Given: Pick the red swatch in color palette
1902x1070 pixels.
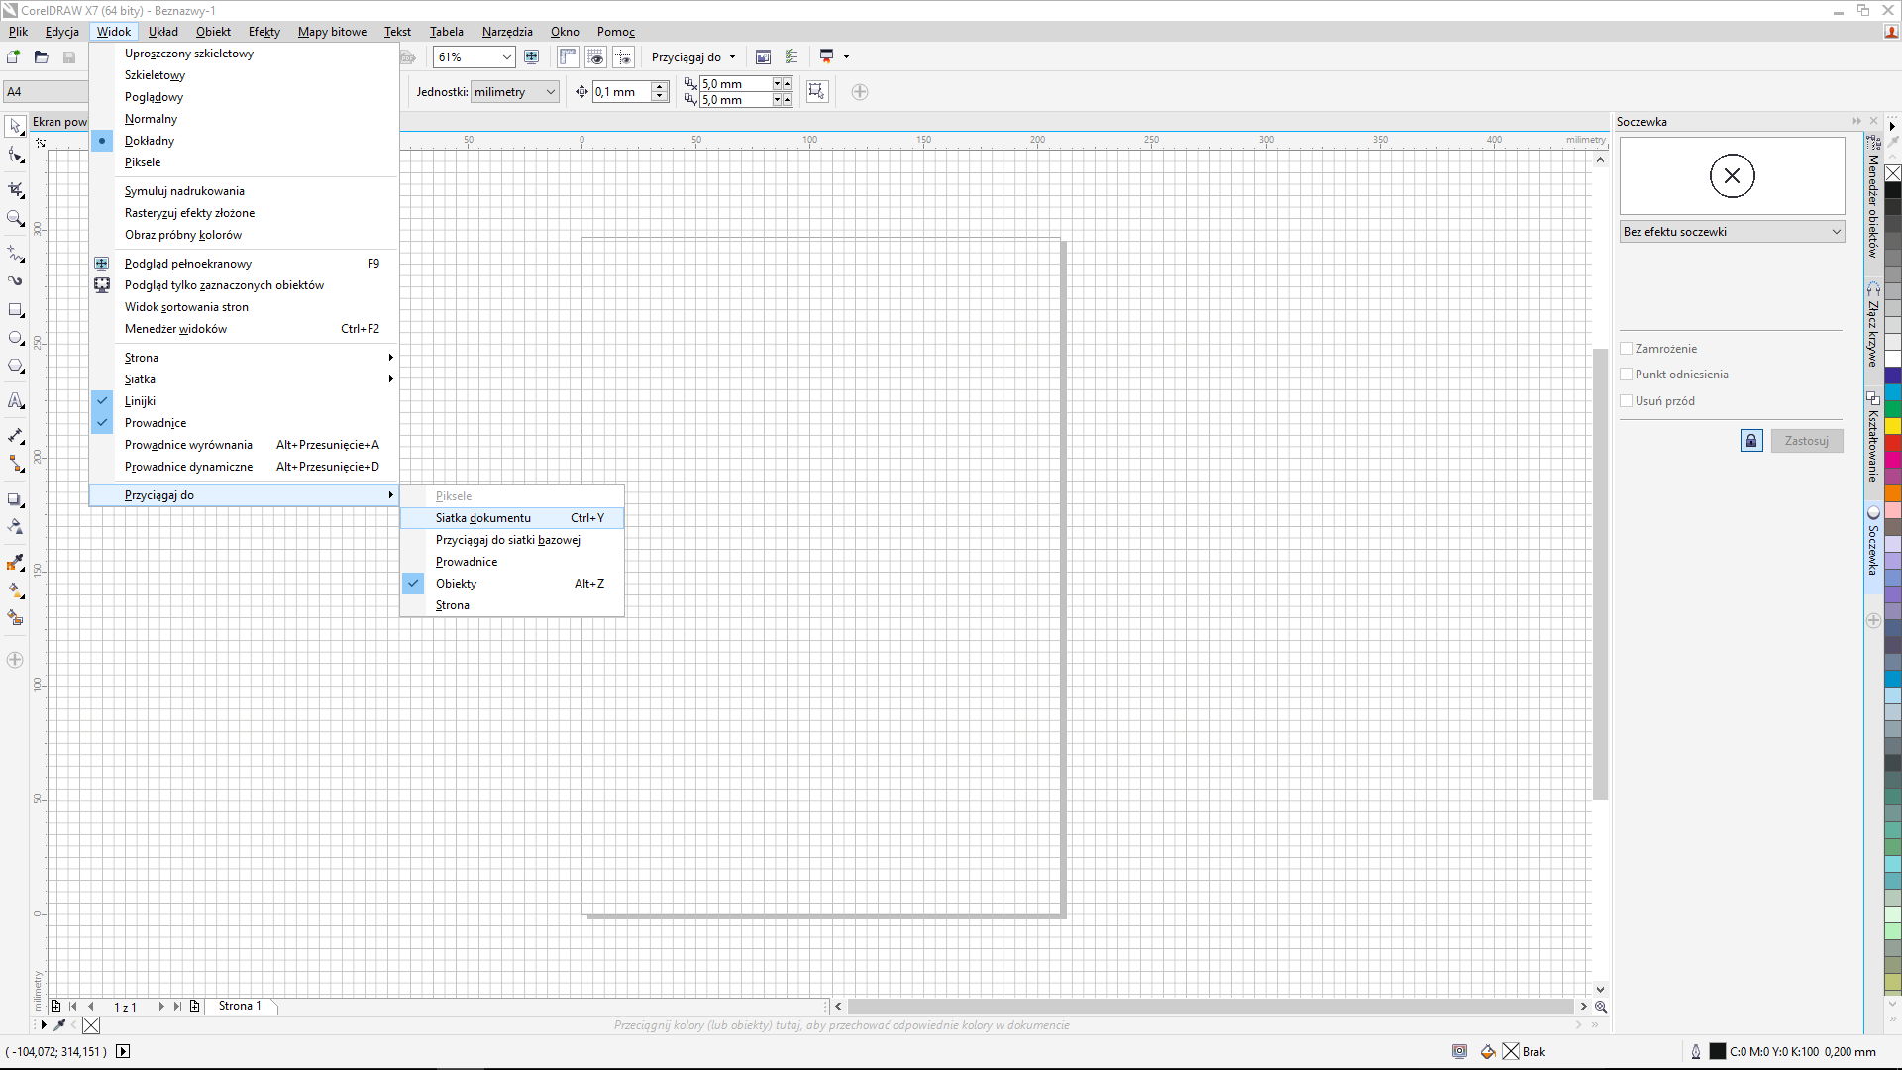Looking at the screenshot, I should 1892,444.
